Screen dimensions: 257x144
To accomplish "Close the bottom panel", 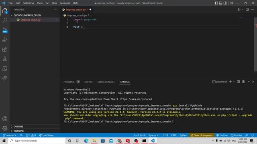I will pos(253,82).
